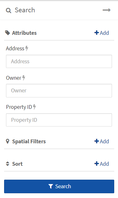The image size is (118, 198).
Task: Collapse the panel with the right arrow
Action: [x=107, y=10]
